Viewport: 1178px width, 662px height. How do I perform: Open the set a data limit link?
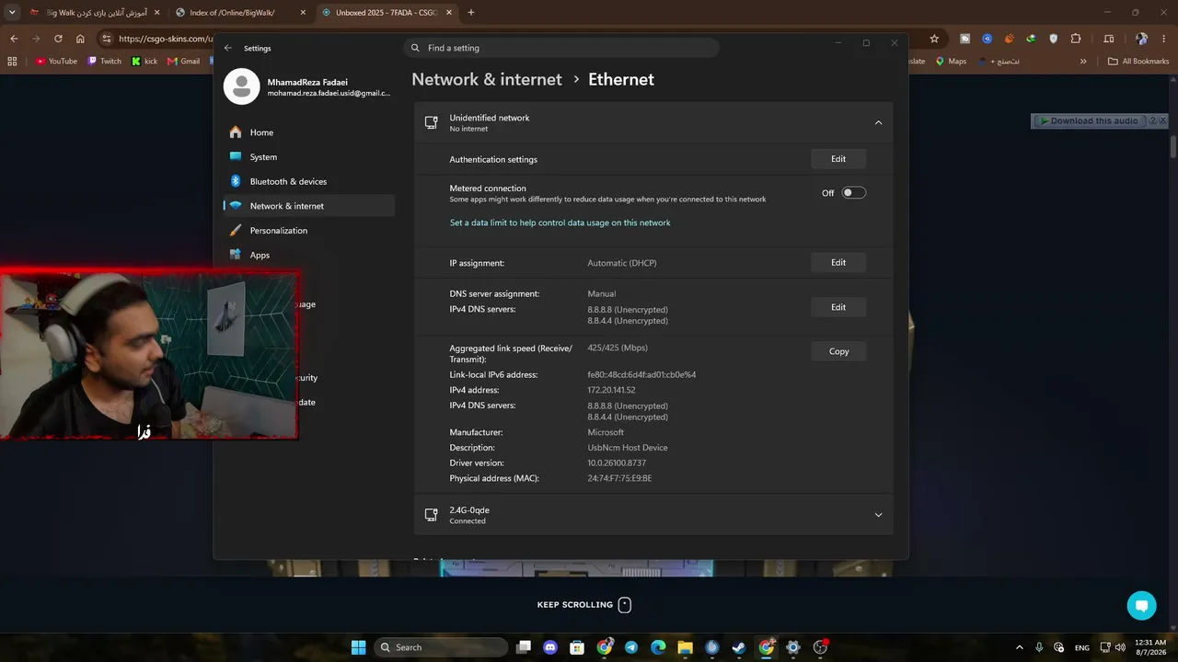(560, 223)
